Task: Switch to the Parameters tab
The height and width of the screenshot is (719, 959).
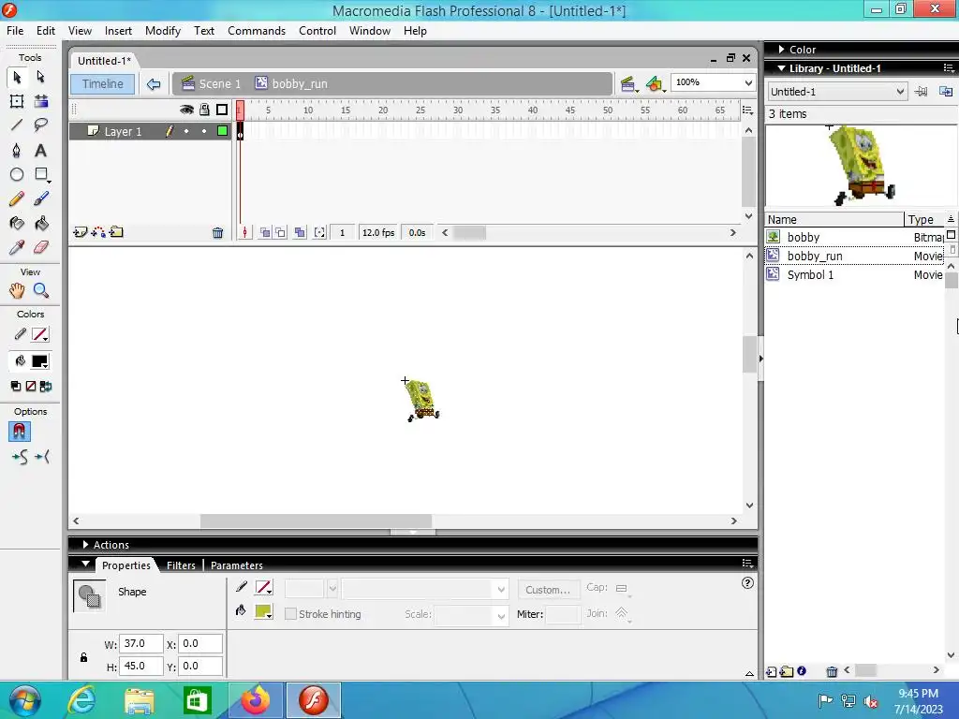Action: (x=237, y=565)
